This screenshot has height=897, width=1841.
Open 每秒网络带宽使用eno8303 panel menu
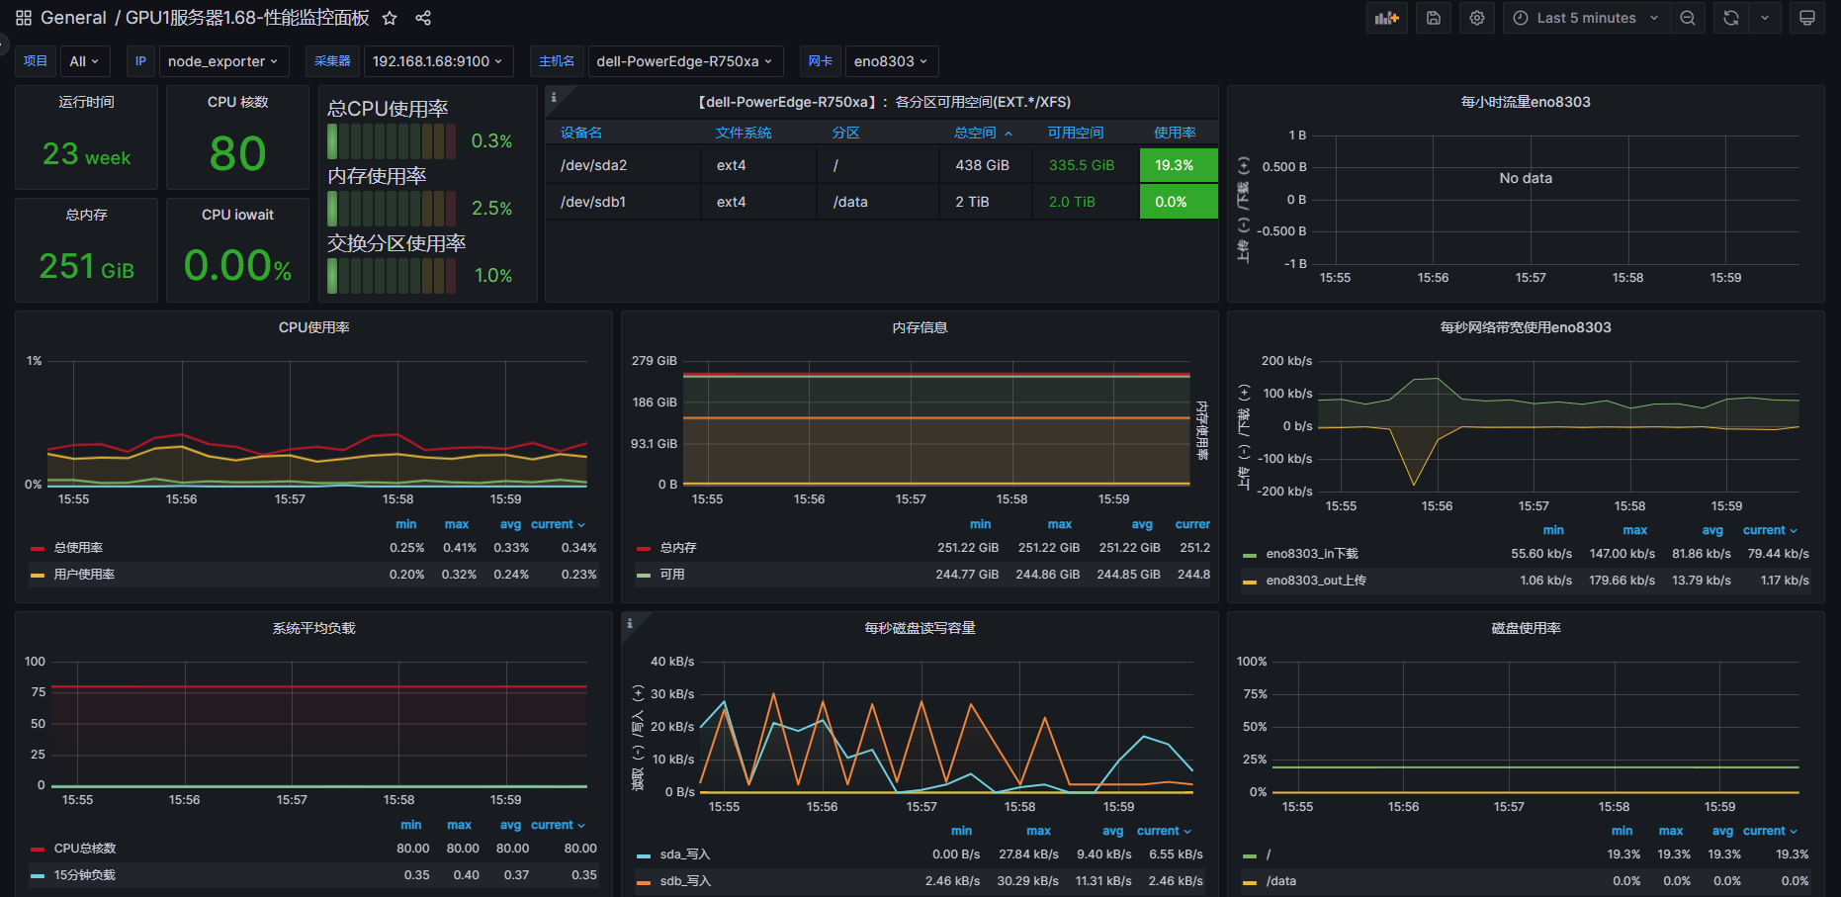[1526, 327]
